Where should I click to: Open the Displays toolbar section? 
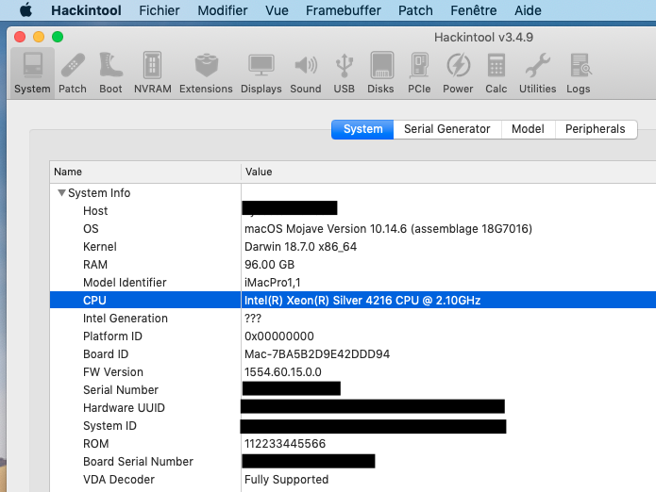click(261, 74)
